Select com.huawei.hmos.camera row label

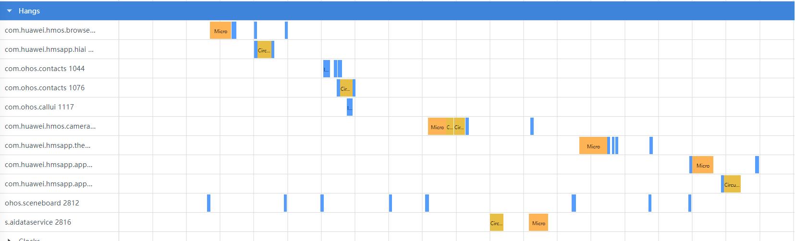(50, 126)
